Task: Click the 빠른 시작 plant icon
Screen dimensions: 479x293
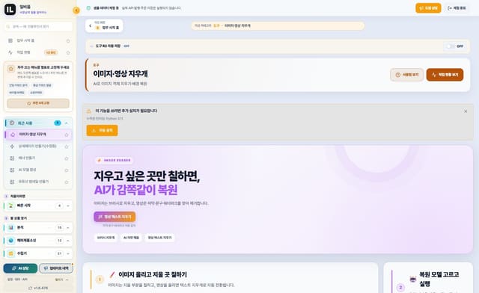Action: tap(11, 206)
